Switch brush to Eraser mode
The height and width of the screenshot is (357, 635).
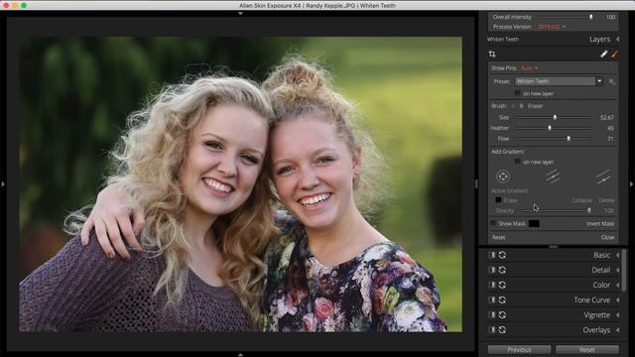pos(536,106)
